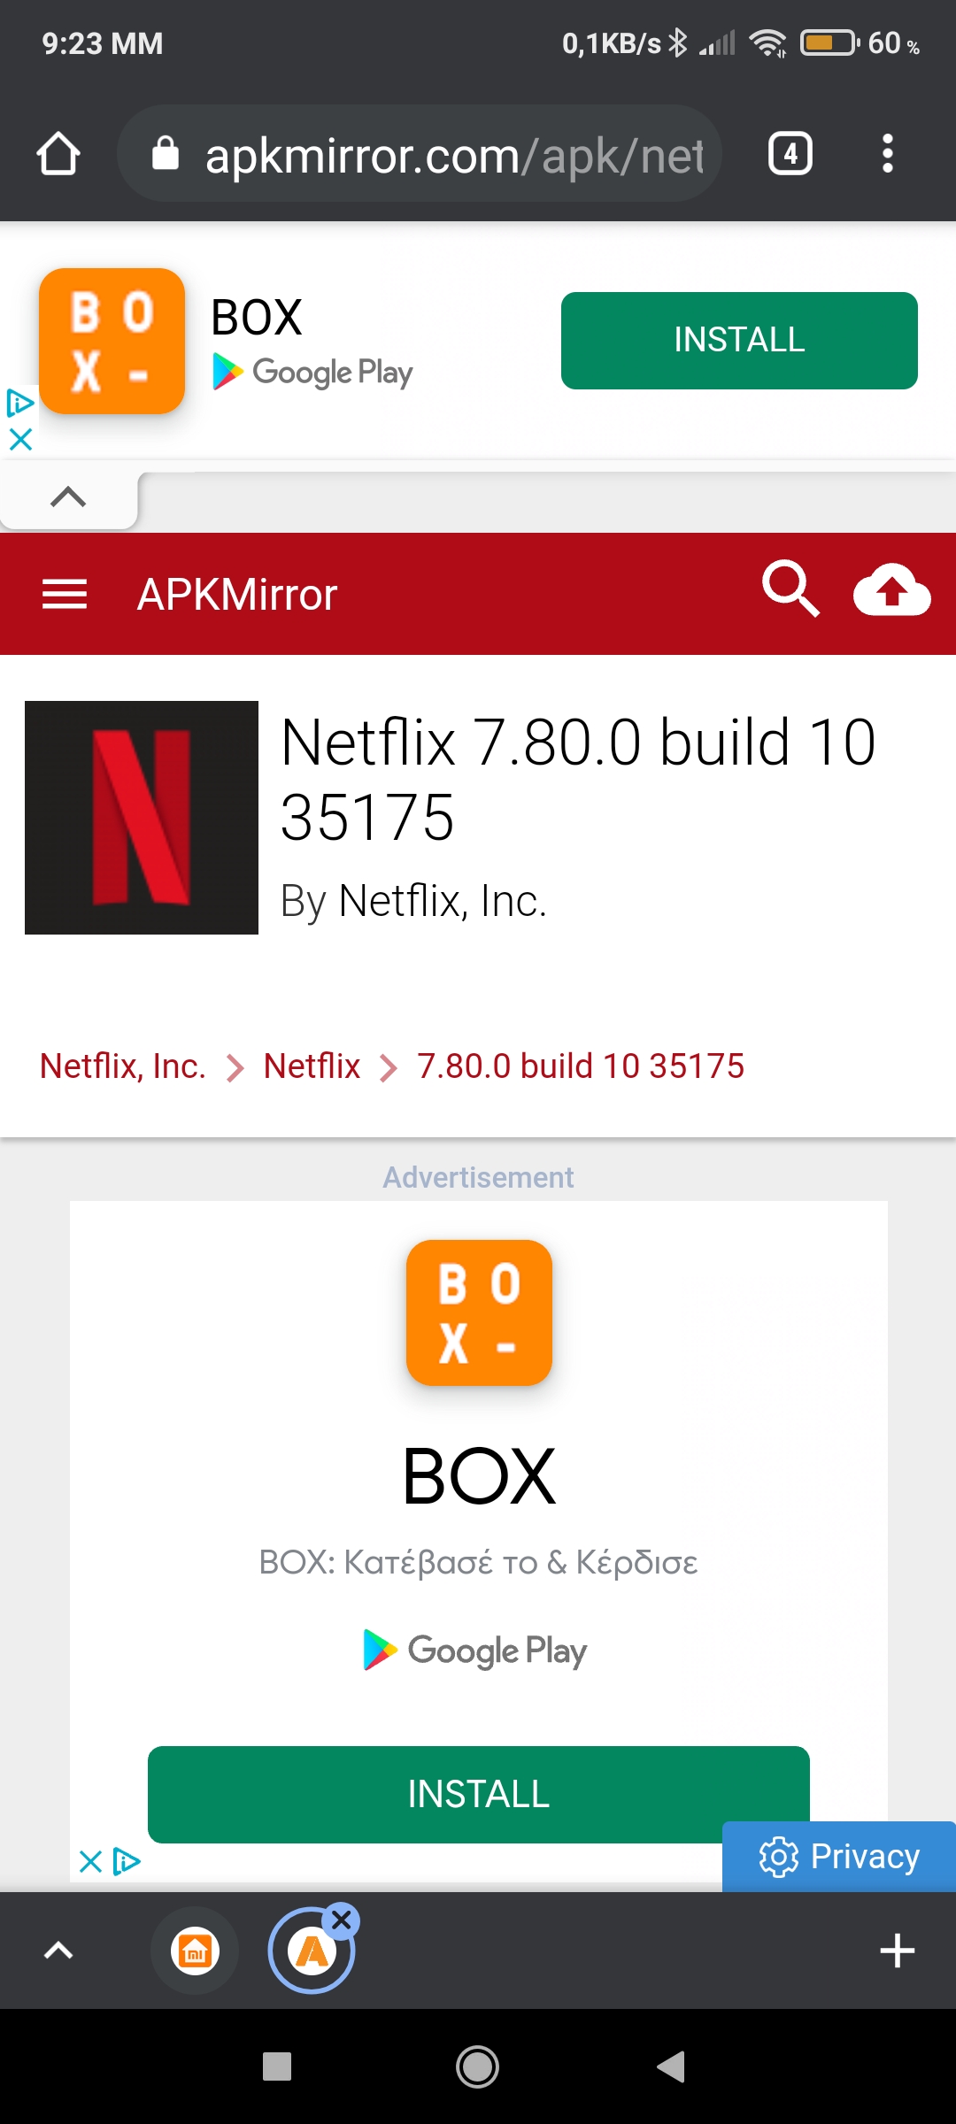
Task: Collapse the top ad with chevron tab
Action: pos(68,497)
